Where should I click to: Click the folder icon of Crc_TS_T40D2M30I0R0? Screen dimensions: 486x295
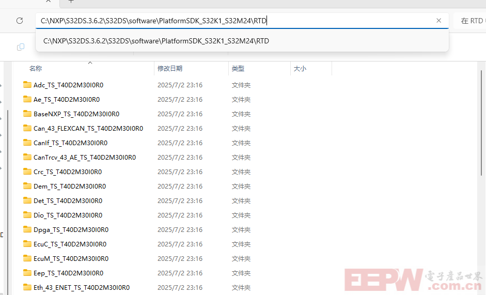[x=27, y=172]
